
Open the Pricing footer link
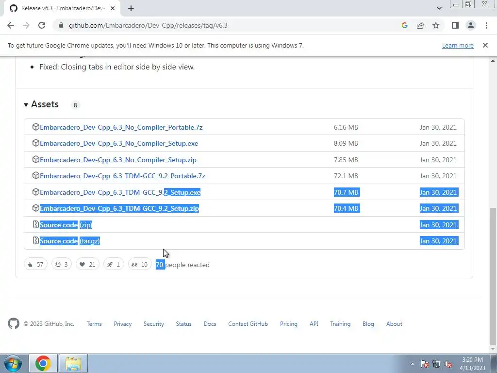click(x=289, y=324)
